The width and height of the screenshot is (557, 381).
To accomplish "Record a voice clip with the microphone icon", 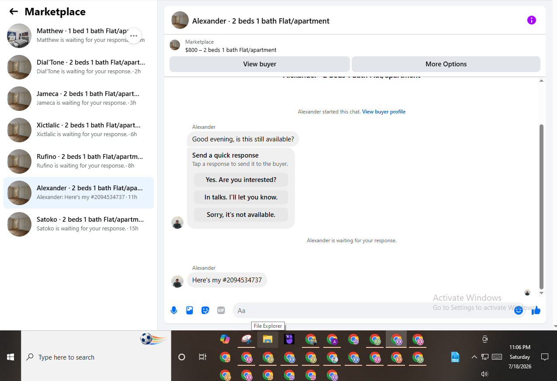I will point(174,310).
